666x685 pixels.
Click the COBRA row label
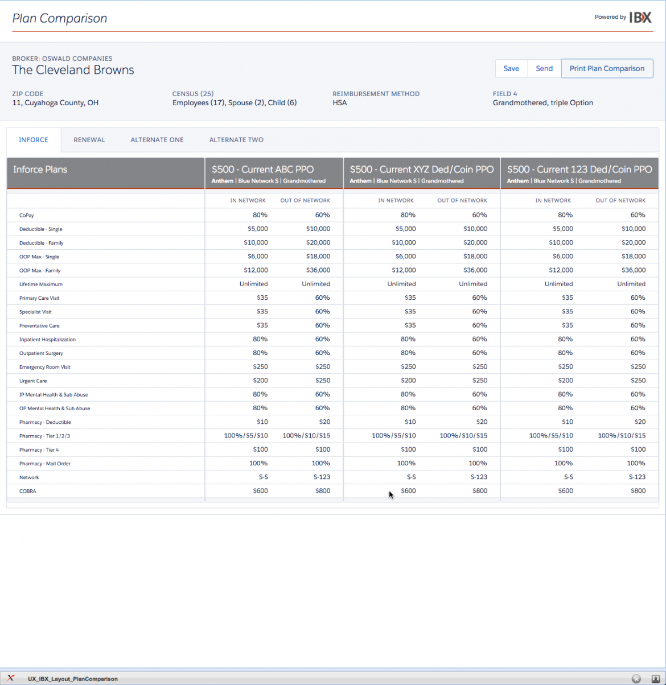[x=28, y=491]
